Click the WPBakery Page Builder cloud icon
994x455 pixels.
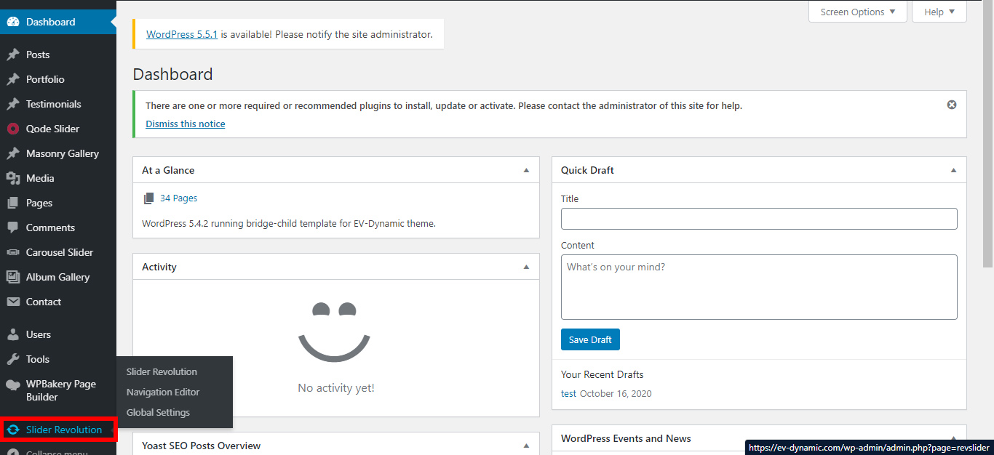coord(13,384)
